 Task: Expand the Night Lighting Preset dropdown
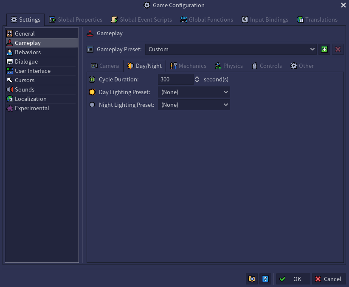click(x=194, y=105)
